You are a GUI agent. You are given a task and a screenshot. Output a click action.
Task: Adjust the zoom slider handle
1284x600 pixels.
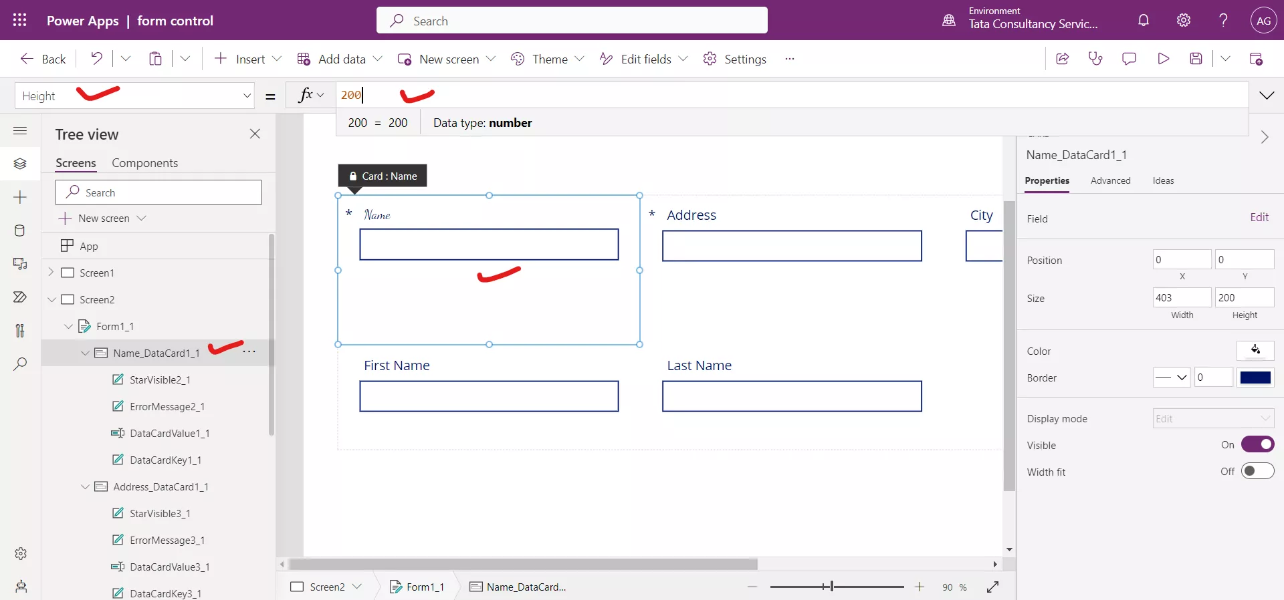pyautogui.click(x=832, y=587)
